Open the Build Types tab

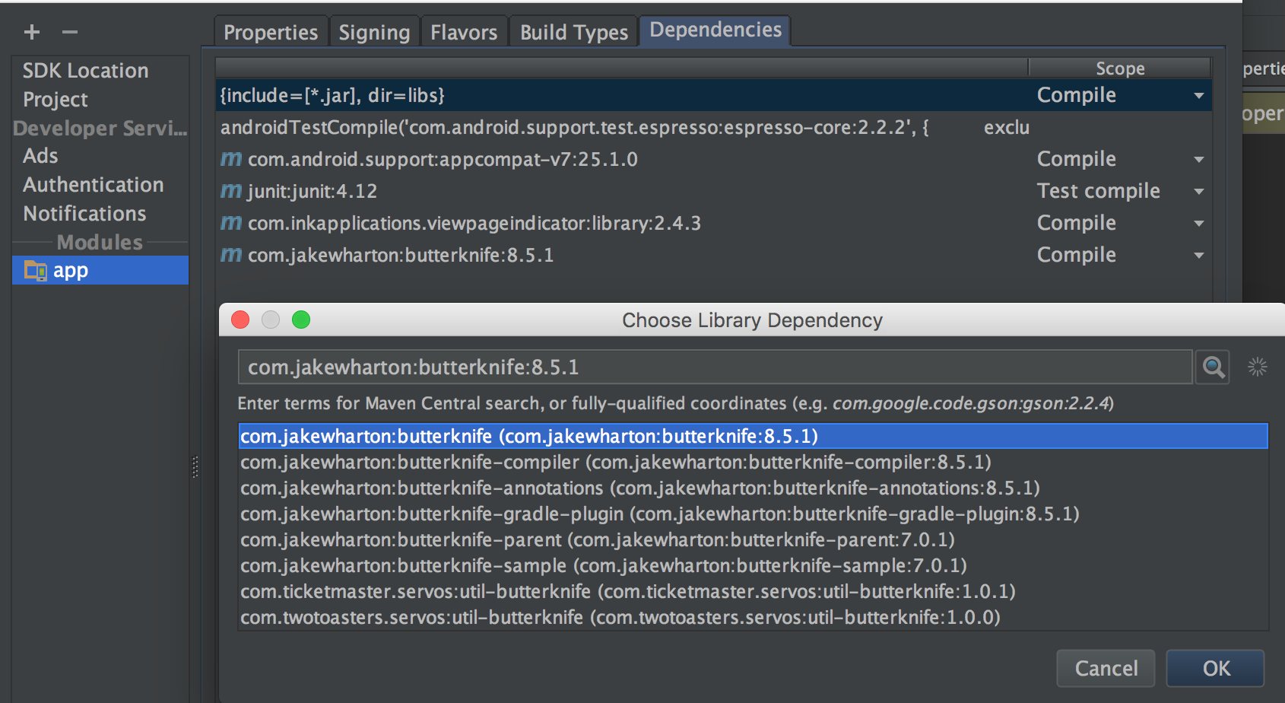point(574,32)
